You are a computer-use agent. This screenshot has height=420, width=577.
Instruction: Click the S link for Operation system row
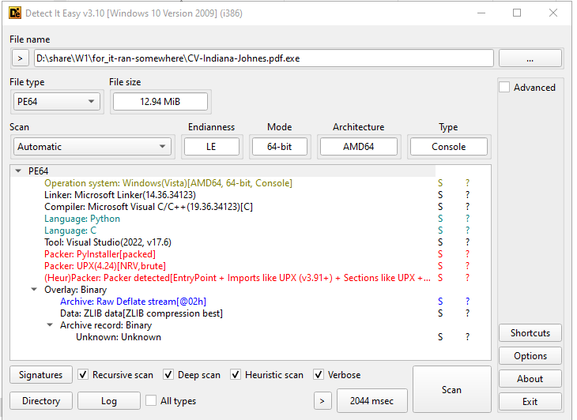tap(440, 183)
